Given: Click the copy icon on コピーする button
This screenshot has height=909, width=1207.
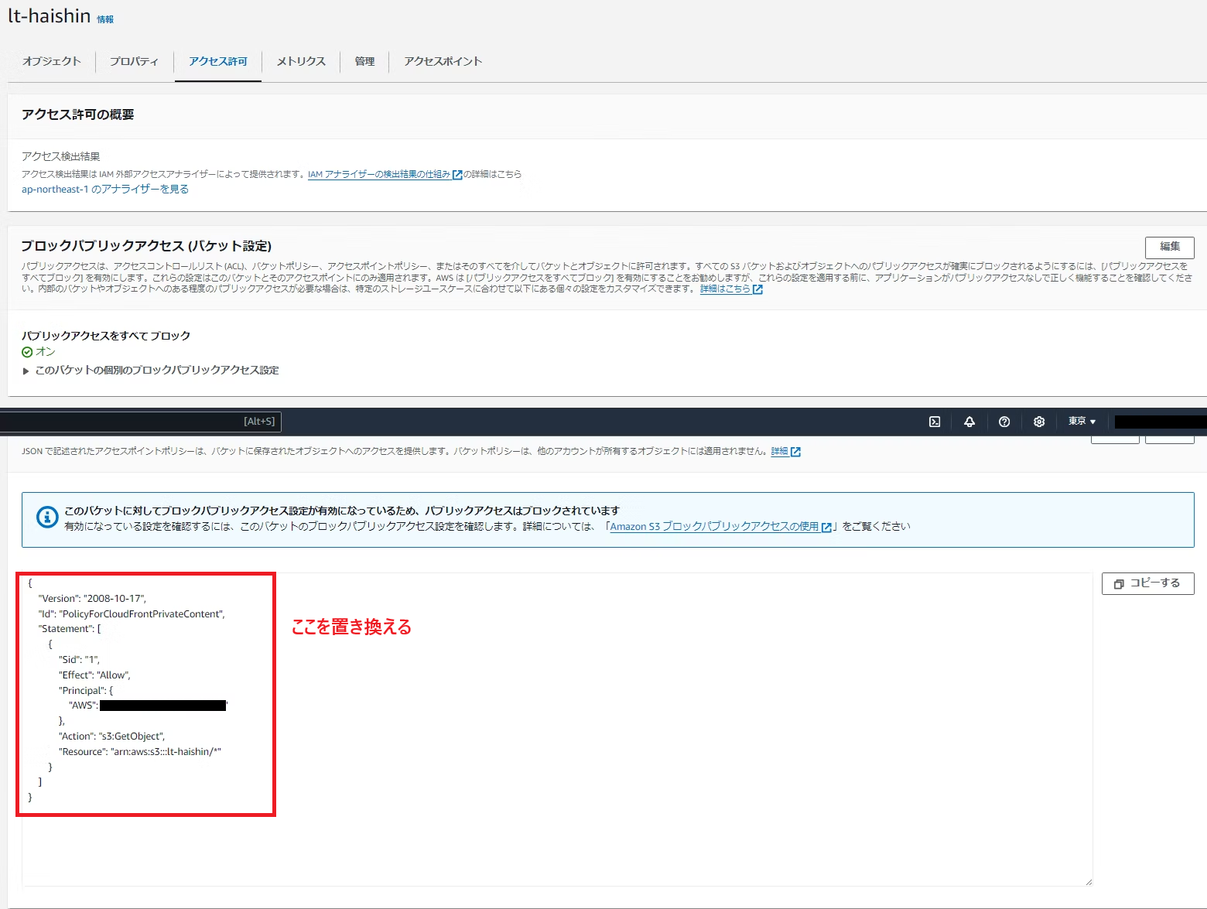Looking at the screenshot, I should click(1119, 584).
